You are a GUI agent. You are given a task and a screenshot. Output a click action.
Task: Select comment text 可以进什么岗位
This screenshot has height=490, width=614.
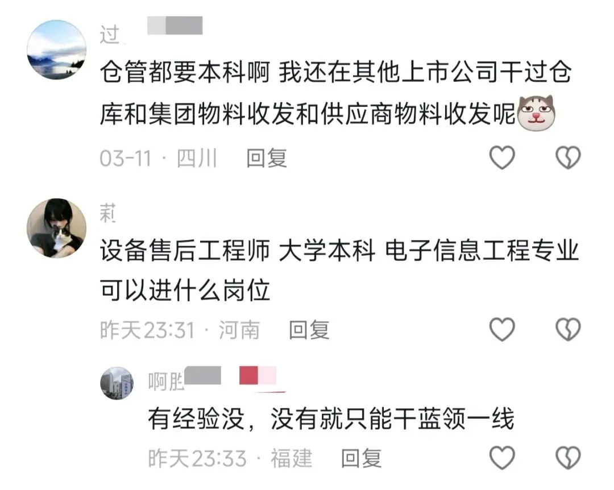click(x=185, y=290)
